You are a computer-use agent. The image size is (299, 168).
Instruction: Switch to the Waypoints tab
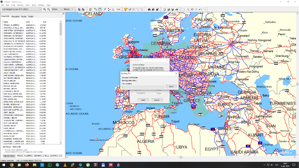click(15, 17)
